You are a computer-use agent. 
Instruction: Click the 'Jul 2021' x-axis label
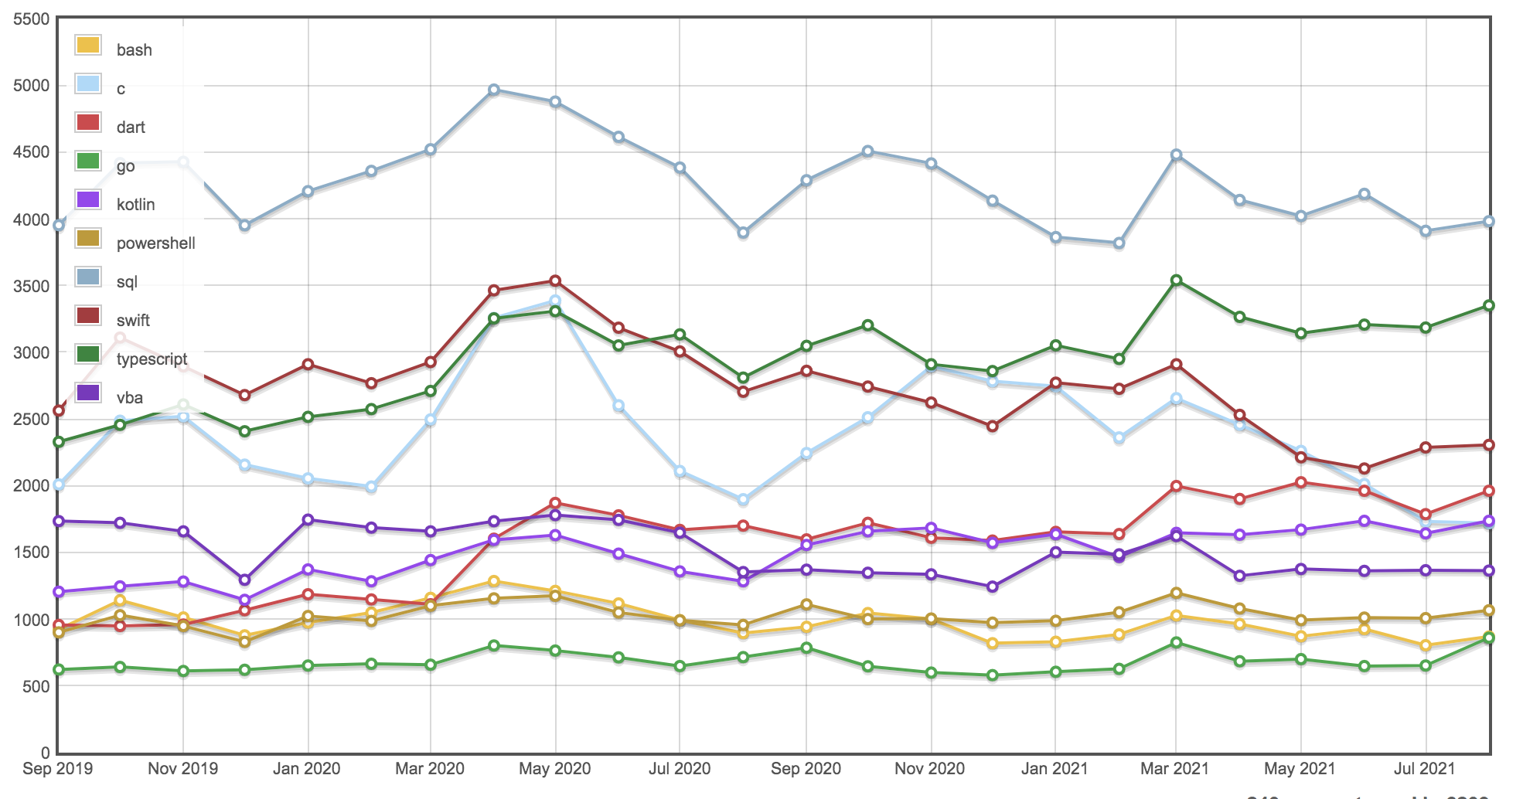(1424, 769)
